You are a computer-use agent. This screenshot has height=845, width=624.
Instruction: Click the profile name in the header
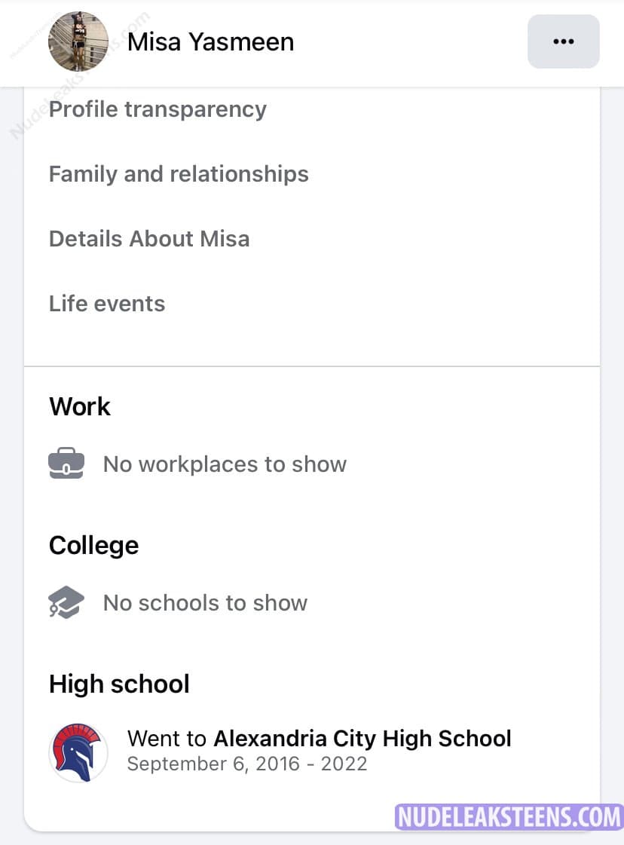click(x=210, y=42)
